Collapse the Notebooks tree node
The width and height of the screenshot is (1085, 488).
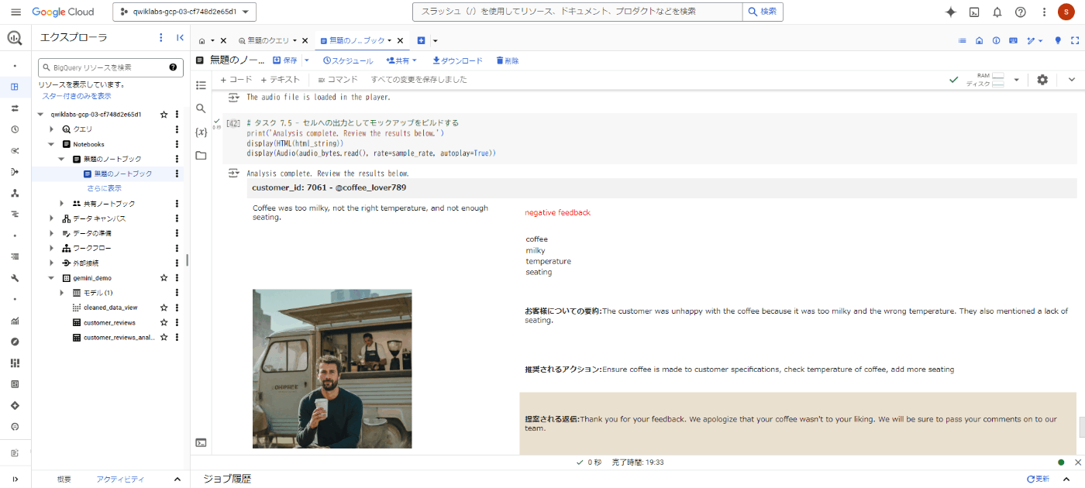51,144
